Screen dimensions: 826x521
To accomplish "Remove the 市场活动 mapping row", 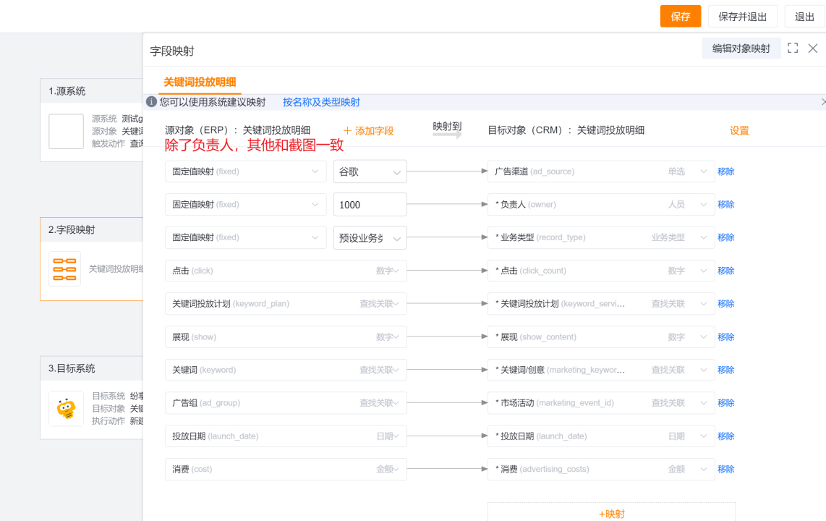I will coord(725,403).
